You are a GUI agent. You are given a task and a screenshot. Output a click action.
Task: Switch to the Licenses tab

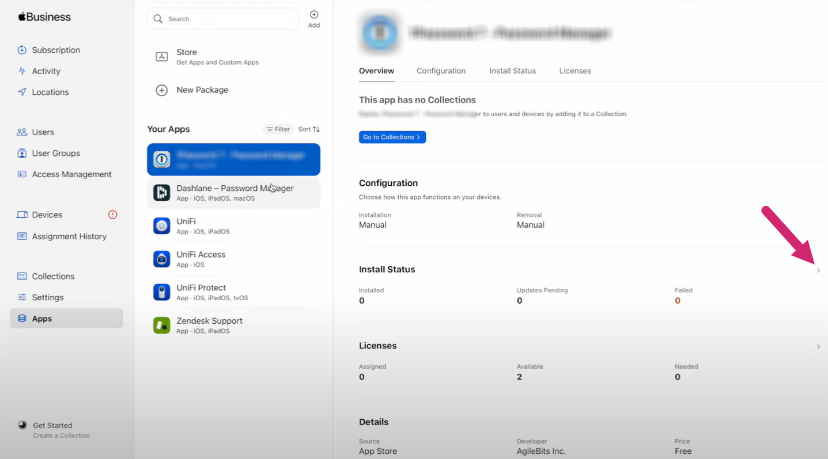[575, 71]
